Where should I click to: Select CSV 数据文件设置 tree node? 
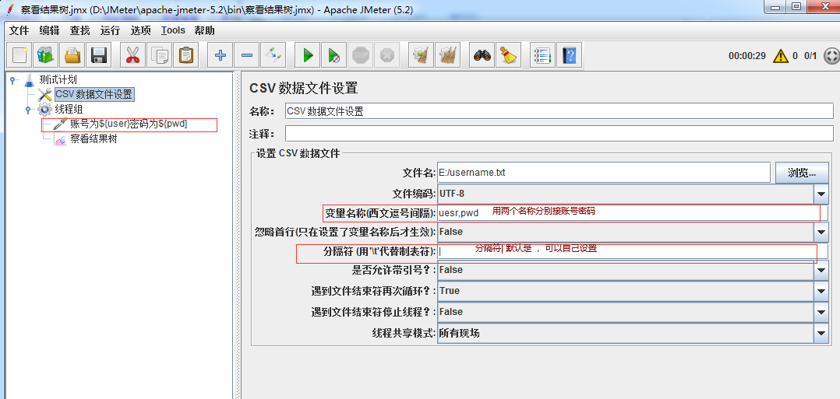94,95
